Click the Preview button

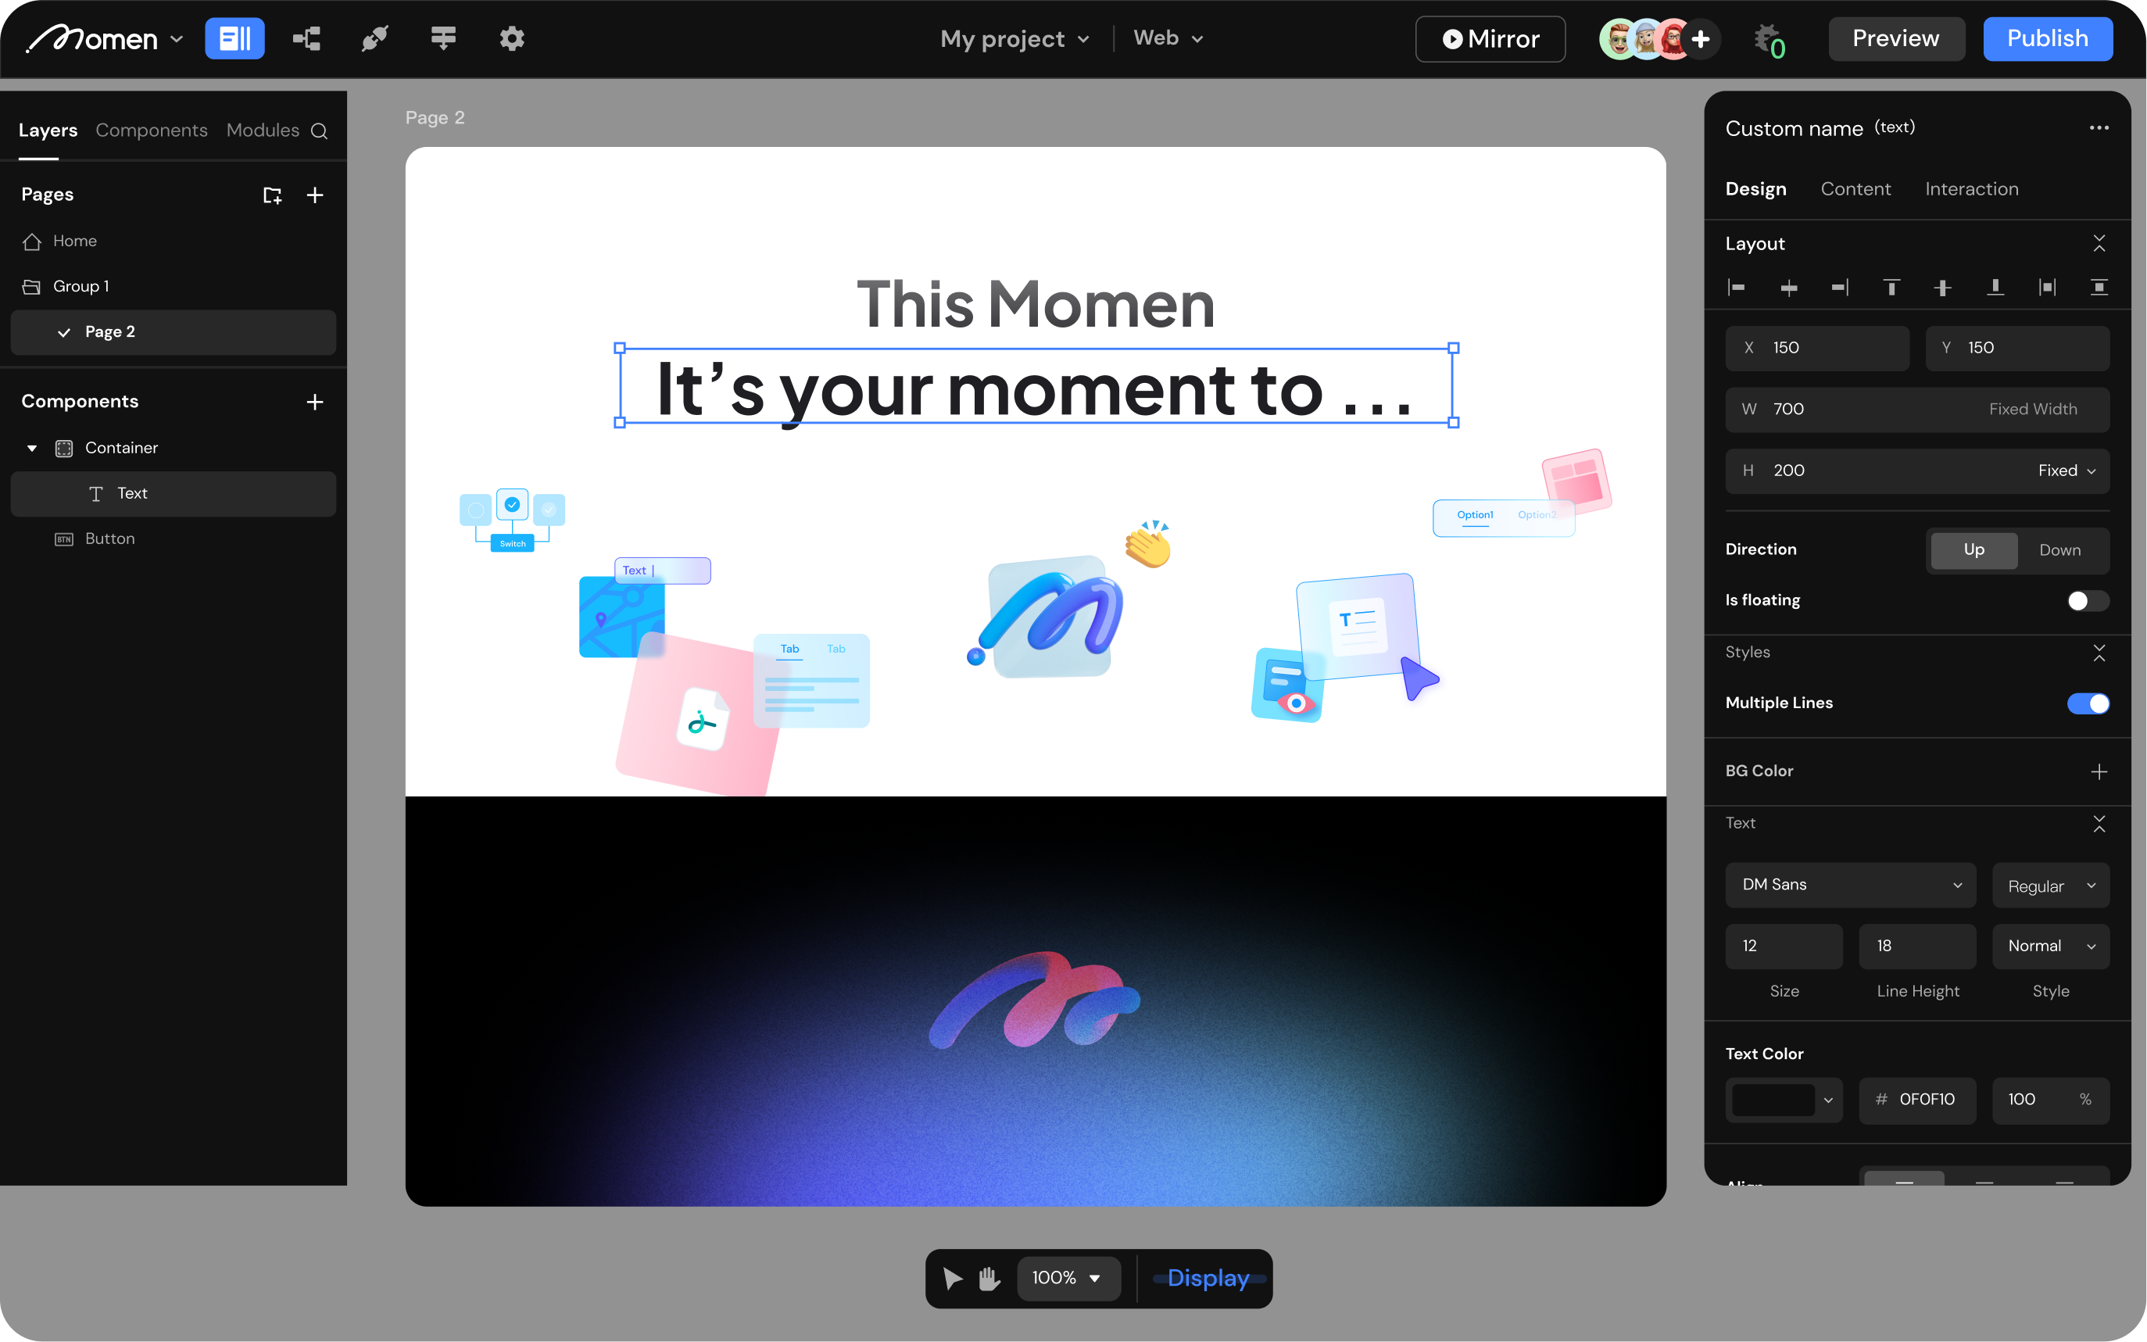tap(1896, 38)
